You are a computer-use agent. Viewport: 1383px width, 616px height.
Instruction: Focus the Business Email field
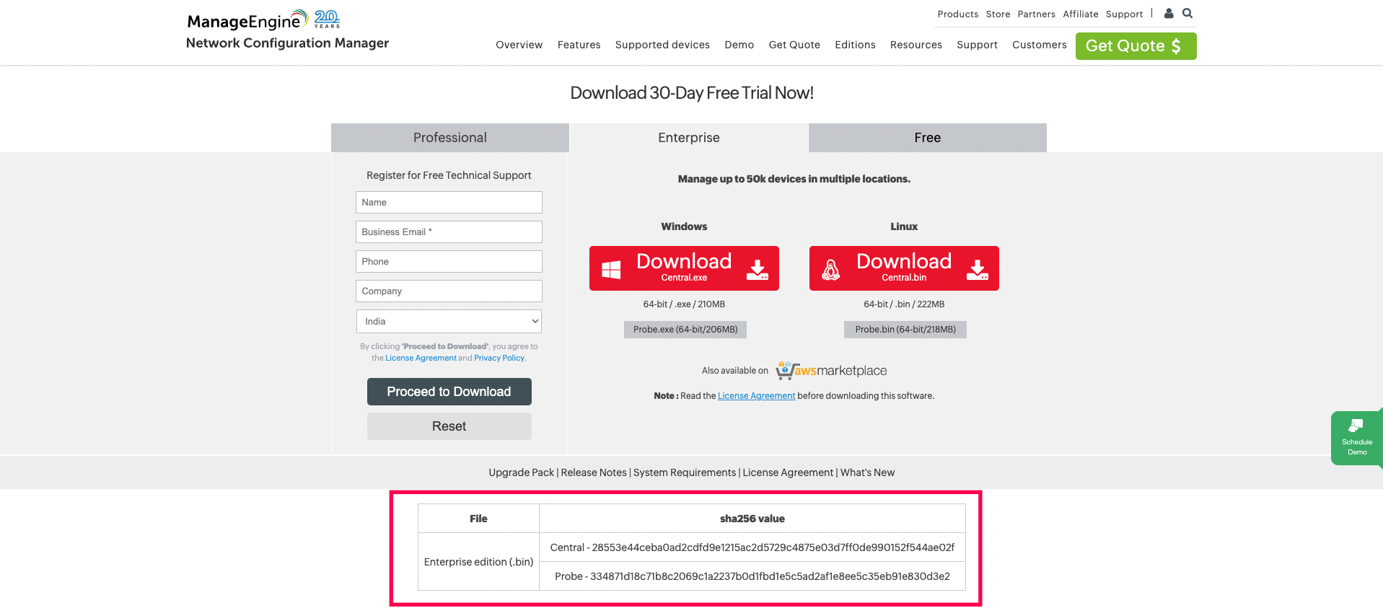point(449,232)
